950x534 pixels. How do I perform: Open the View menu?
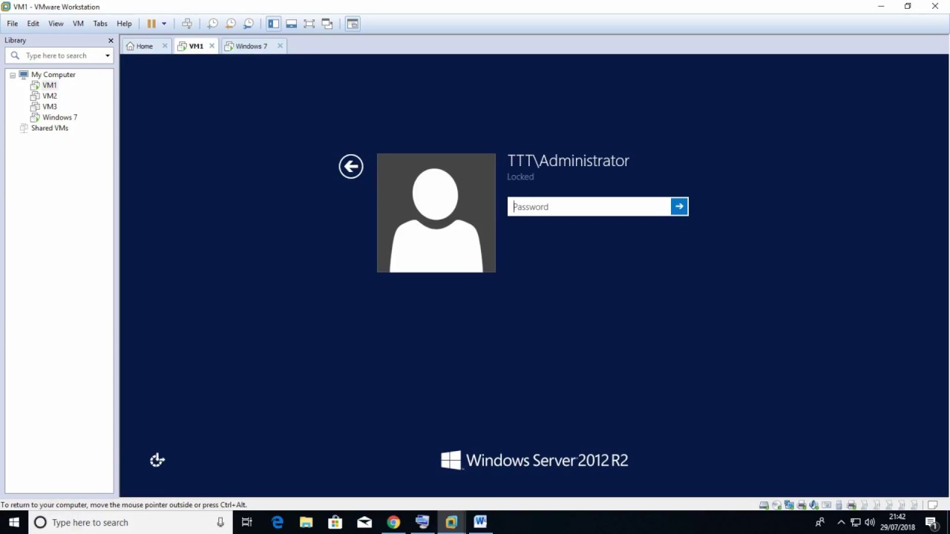pos(56,24)
